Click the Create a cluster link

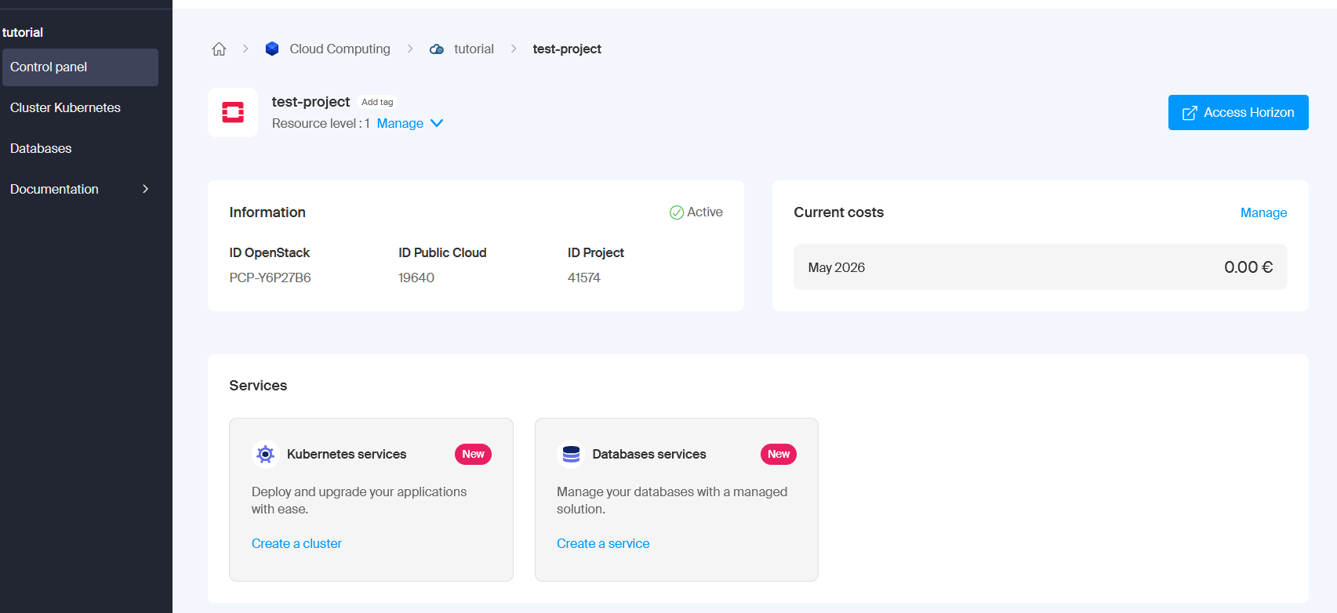296,543
